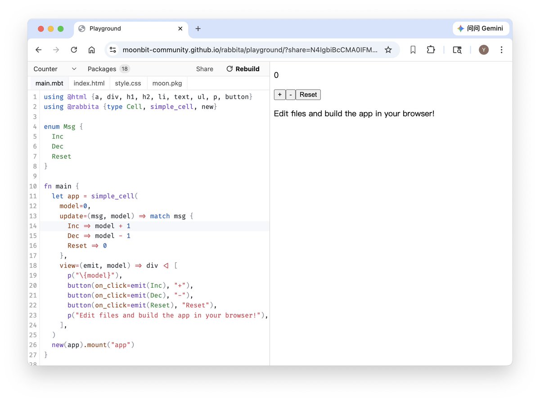Rebuild the app
The image size is (540, 402).
[x=243, y=69]
